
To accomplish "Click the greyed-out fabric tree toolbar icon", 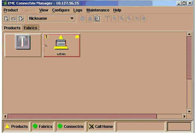I will 90,19.
